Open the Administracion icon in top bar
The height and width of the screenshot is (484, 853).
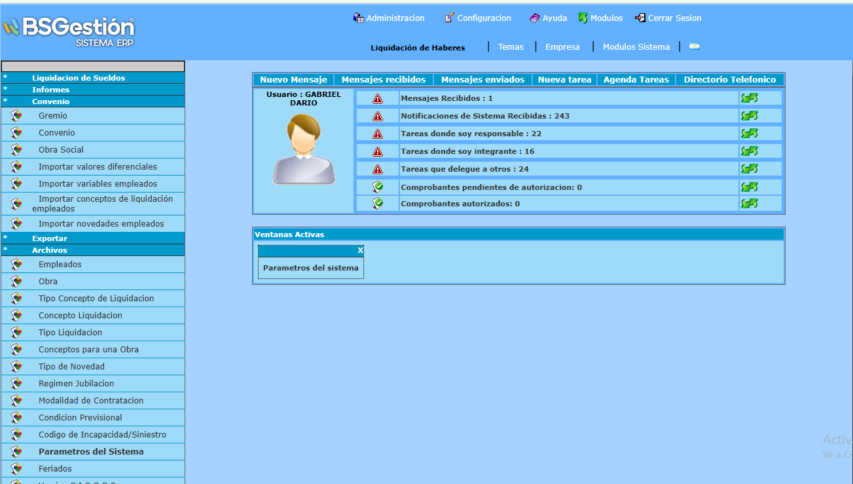coord(358,18)
